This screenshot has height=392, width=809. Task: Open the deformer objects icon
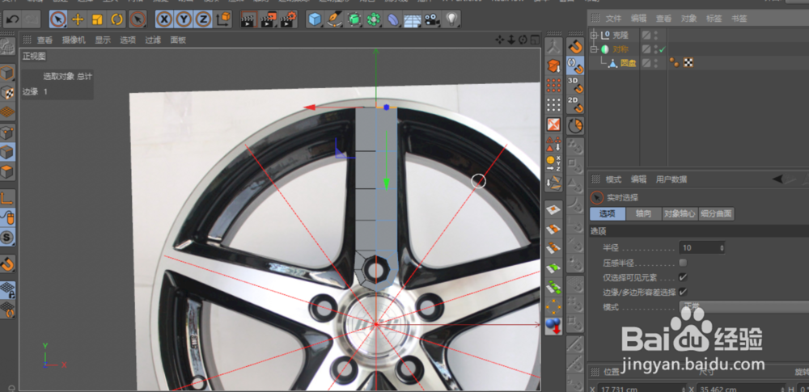(392, 19)
